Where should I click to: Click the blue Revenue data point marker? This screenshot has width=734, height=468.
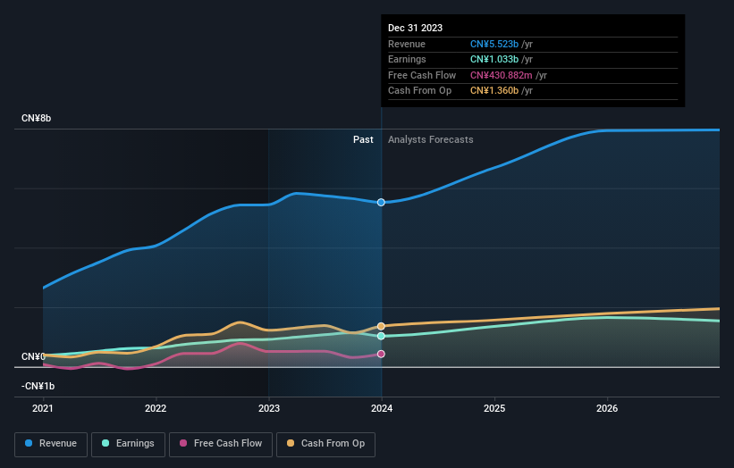pyautogui.click(x=381, y=203)
